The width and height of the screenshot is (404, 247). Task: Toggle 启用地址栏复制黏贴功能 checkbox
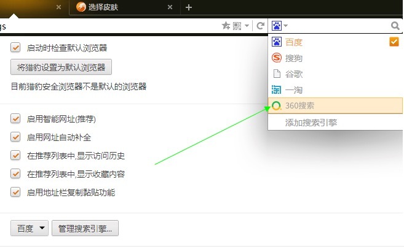(15, 192)
